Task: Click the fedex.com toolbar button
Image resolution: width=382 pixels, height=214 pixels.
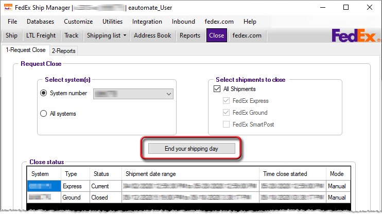Action: point(247,35)
